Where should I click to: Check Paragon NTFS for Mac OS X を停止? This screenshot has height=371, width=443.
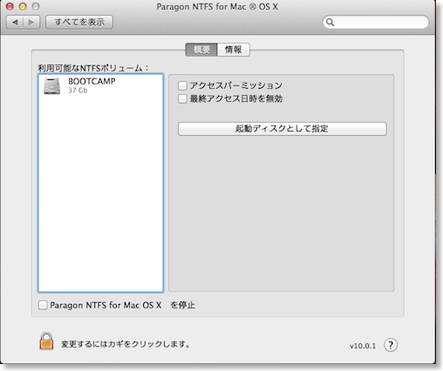click(x=43, y=305)
